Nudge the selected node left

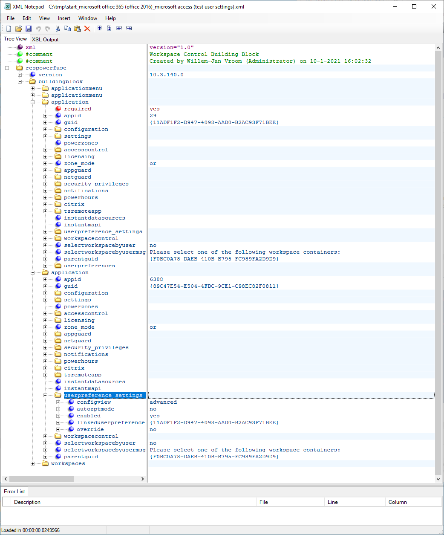coord(119,29)
